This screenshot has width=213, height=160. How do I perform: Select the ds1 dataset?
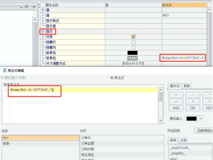[40, 138]
